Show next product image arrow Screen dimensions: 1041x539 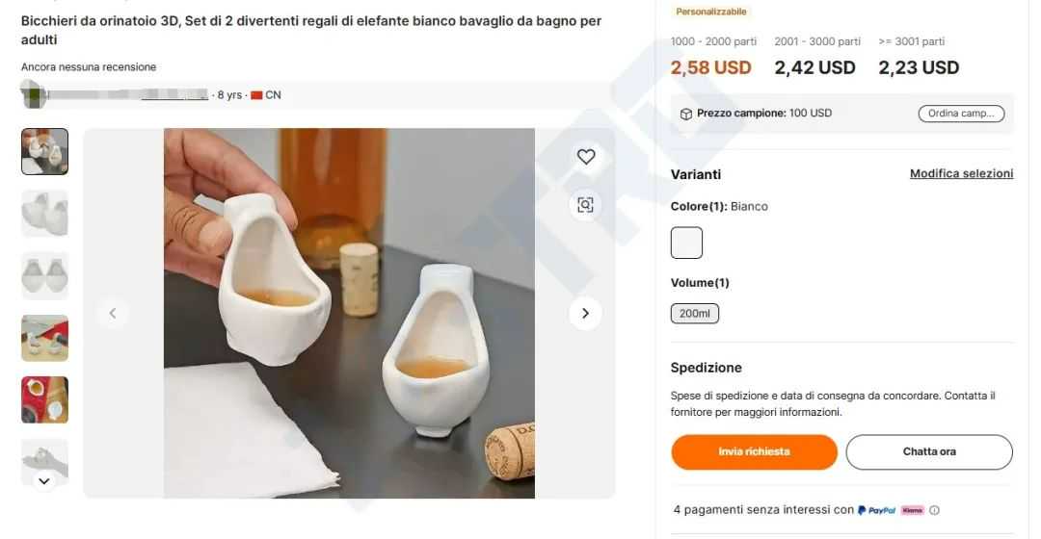(585, 313)
